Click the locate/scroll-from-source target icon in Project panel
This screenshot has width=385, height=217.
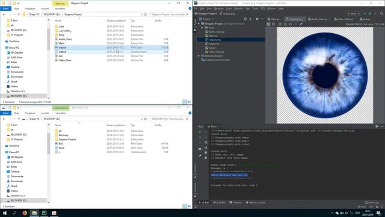[x=245, y=19]
